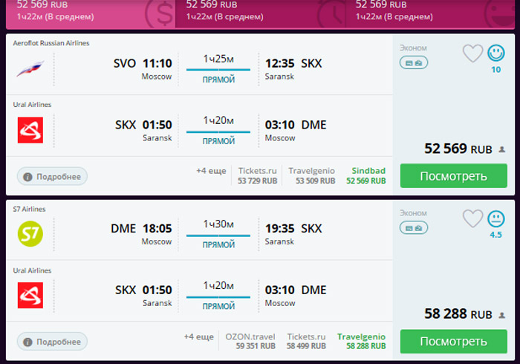This screenshot has height=364, width=520.
Task: Open the Sindbad 52 569 RUB offer link
Action: [x=366, y=176]
